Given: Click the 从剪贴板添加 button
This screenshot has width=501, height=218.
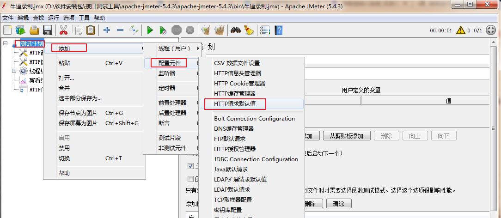Looking at the screenshot, I should pos(347,136).
